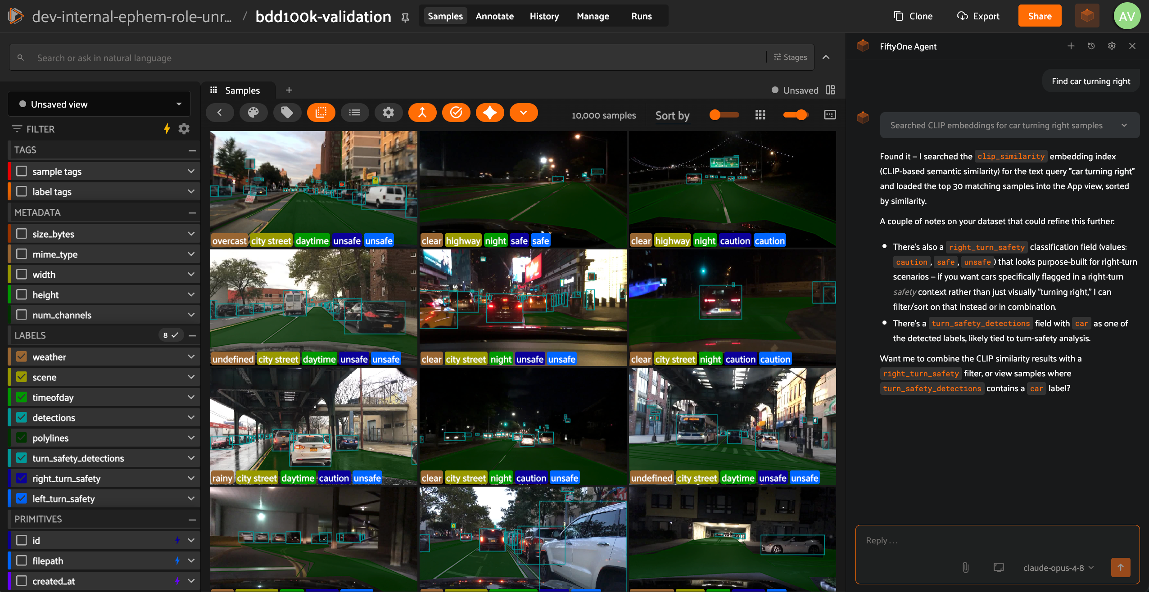Adjust the slider next to Sort by
1149x592 pixels.
[x=724, y=115]
